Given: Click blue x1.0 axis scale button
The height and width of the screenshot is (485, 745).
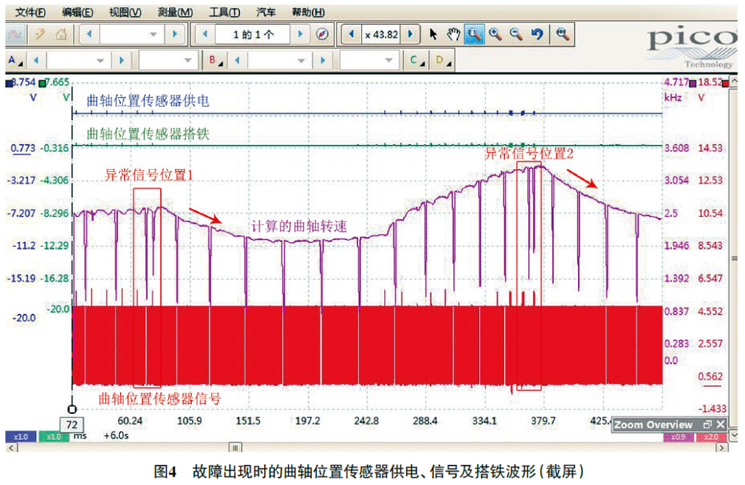Looking at the screenshot, I should (21, 437).
